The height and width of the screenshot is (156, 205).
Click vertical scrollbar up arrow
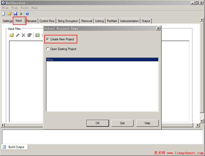coord(202,19)
